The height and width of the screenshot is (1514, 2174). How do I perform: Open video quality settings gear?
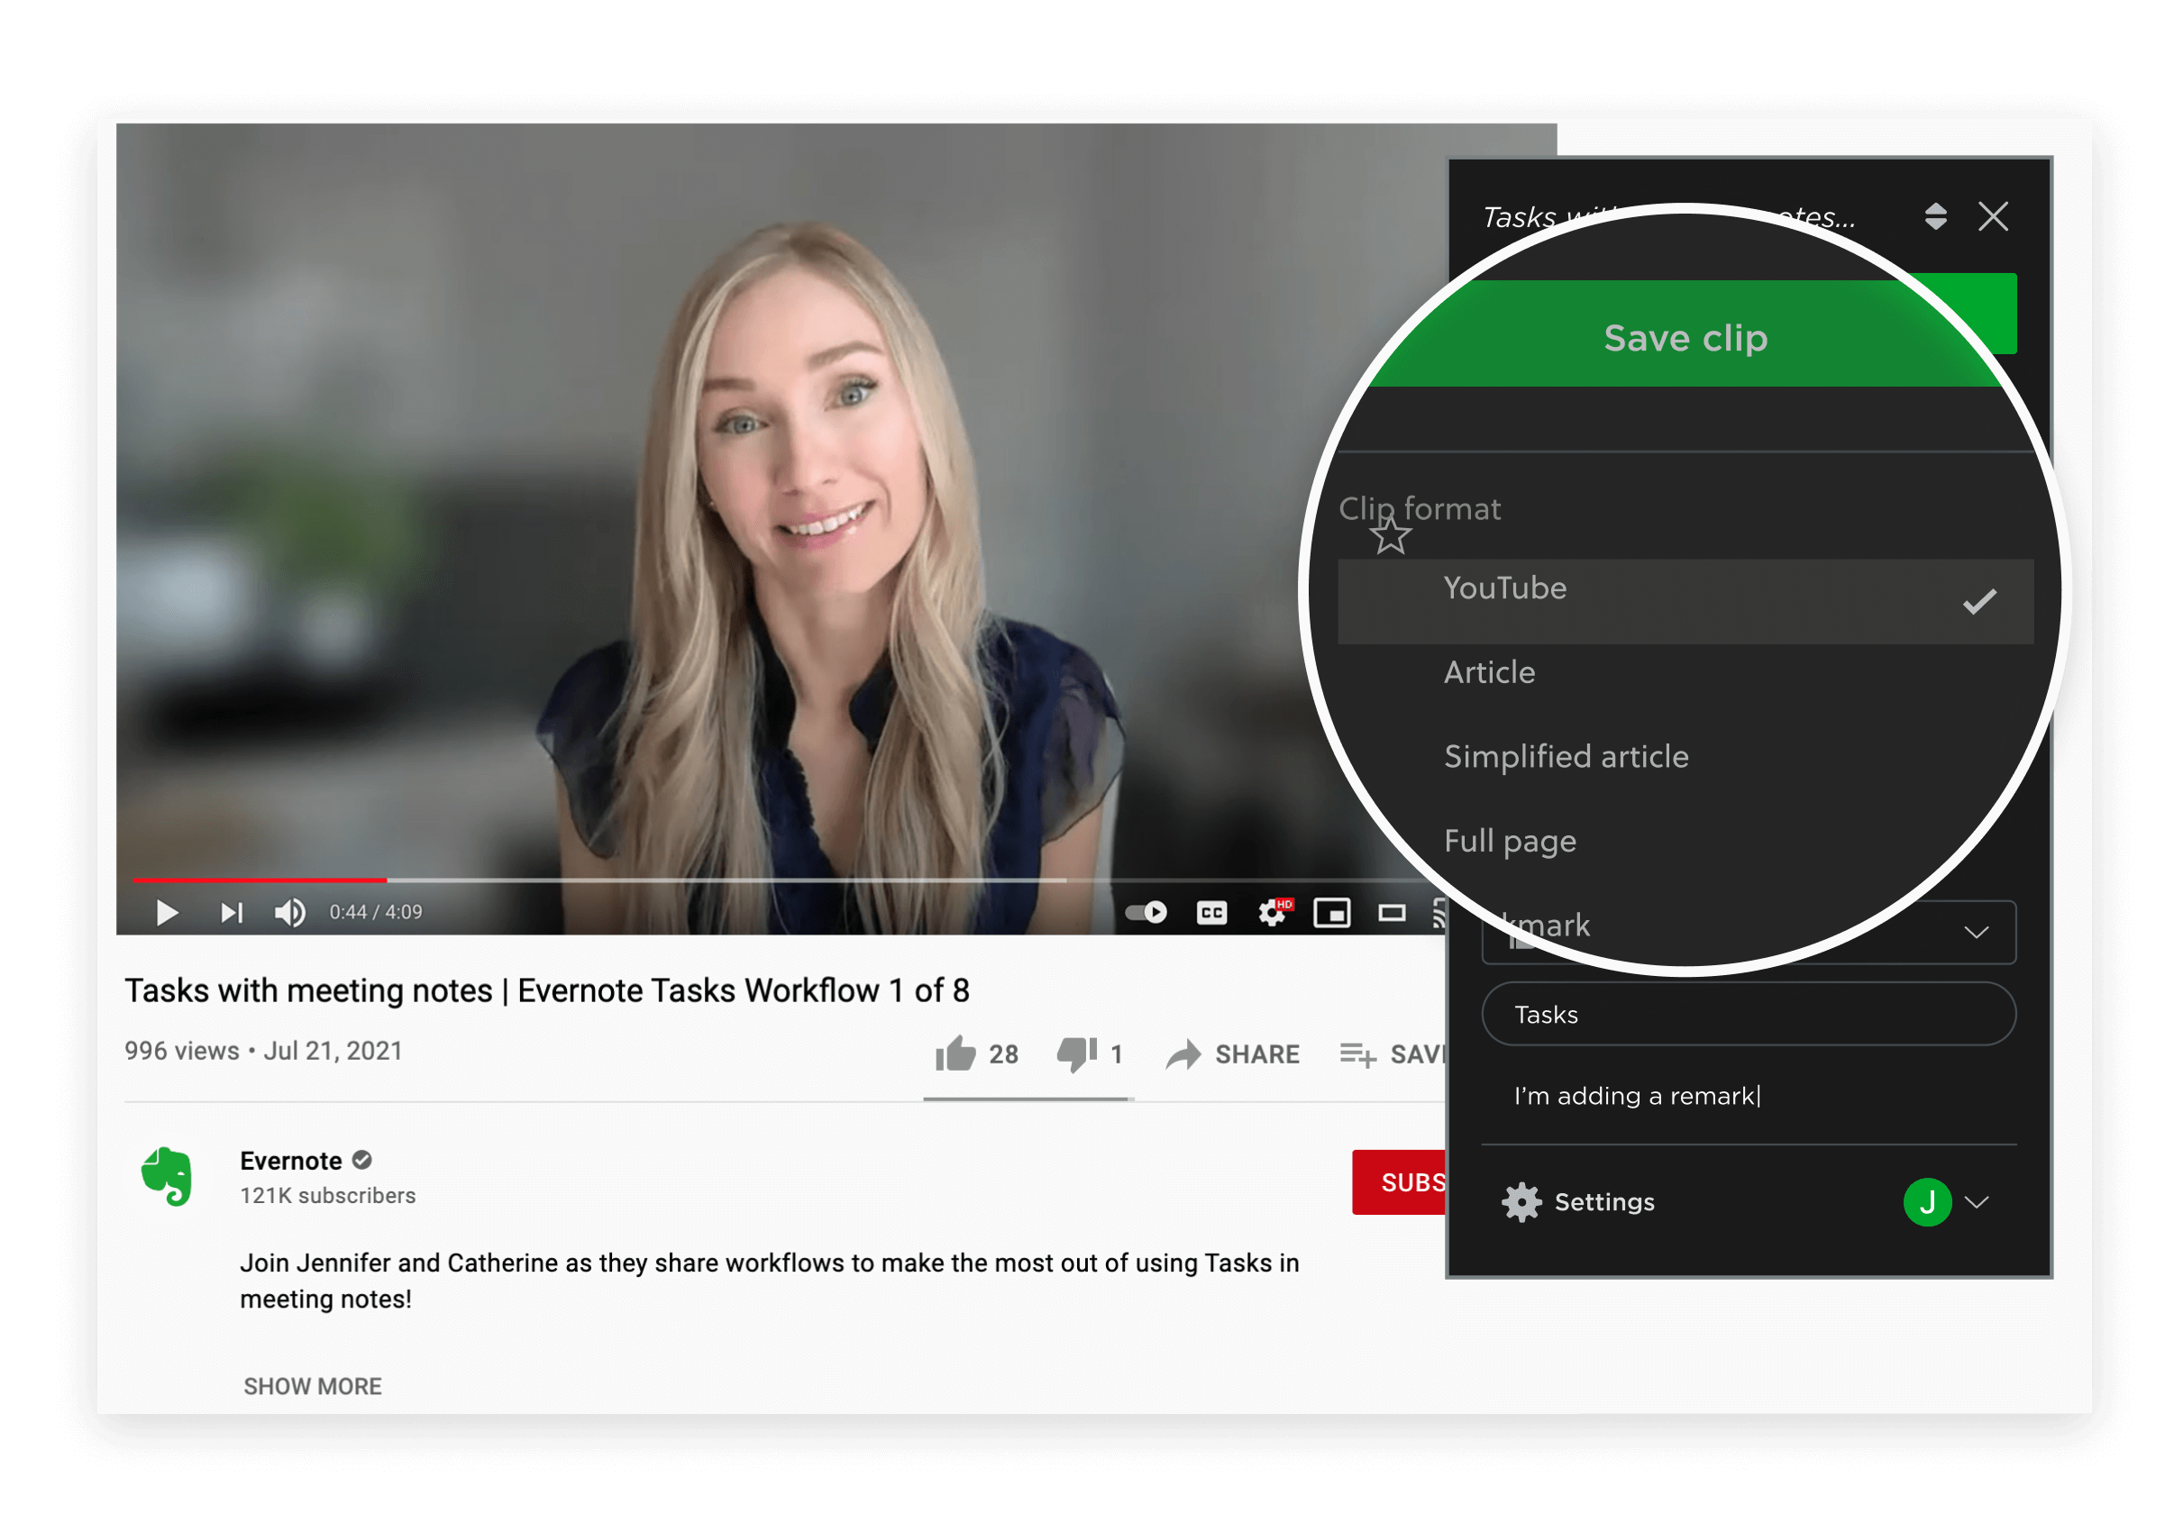pyautogui.click(x=1274, y=913)
